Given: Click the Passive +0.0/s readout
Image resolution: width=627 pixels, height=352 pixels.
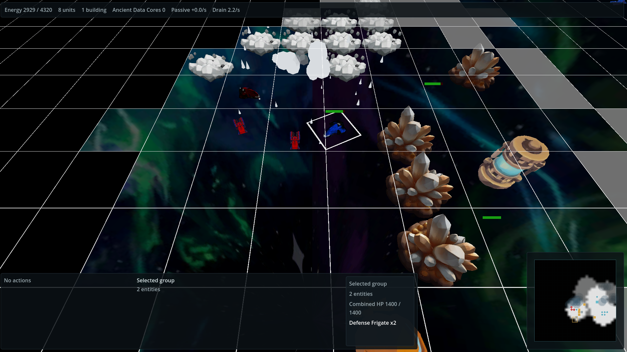Looking at the screenshot, I should click(x=189, y=10).
